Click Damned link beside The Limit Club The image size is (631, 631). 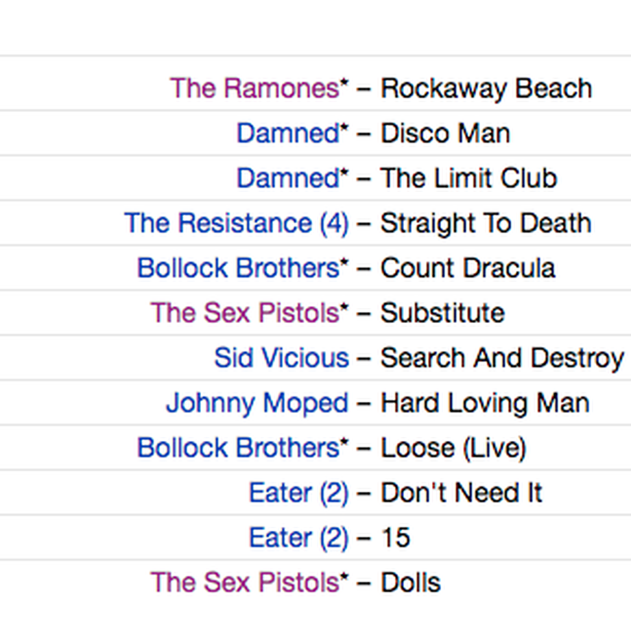coord(288,178)
